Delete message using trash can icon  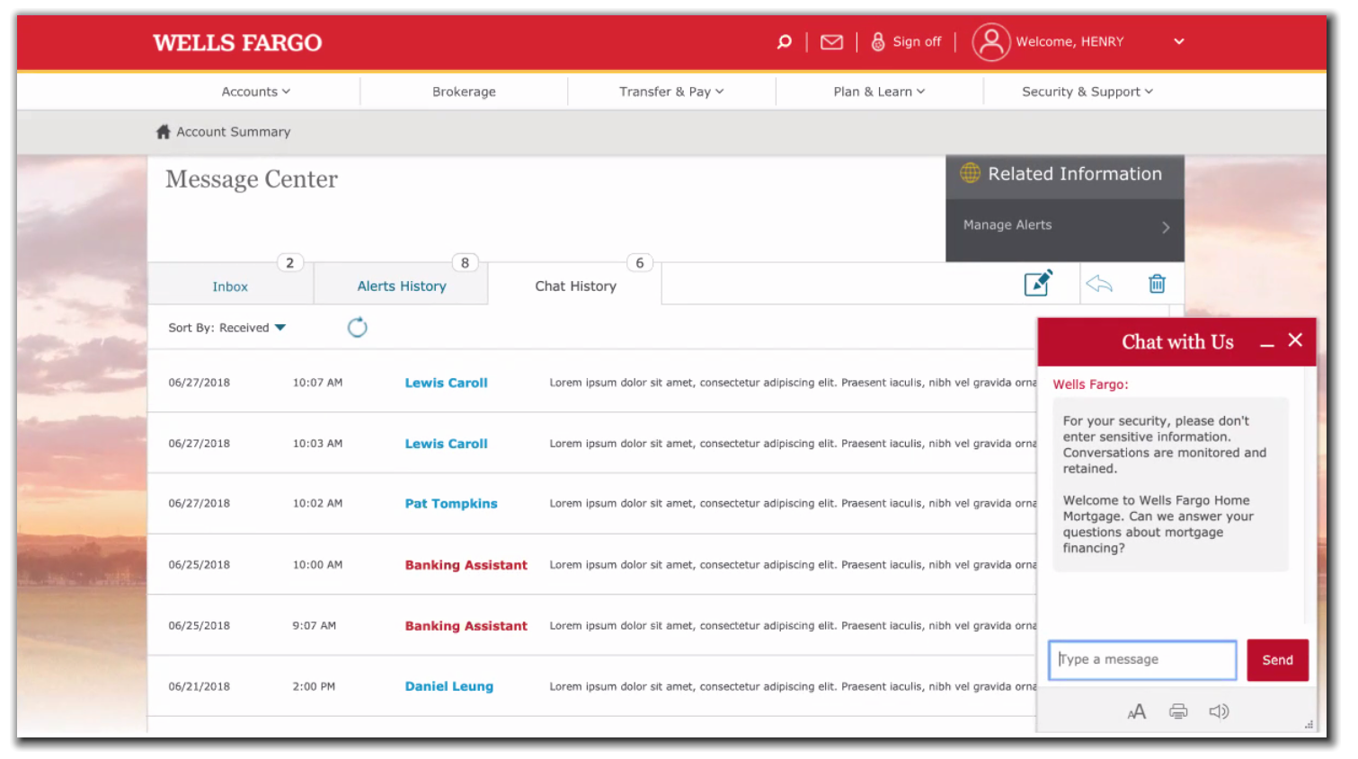[1157, 283]
